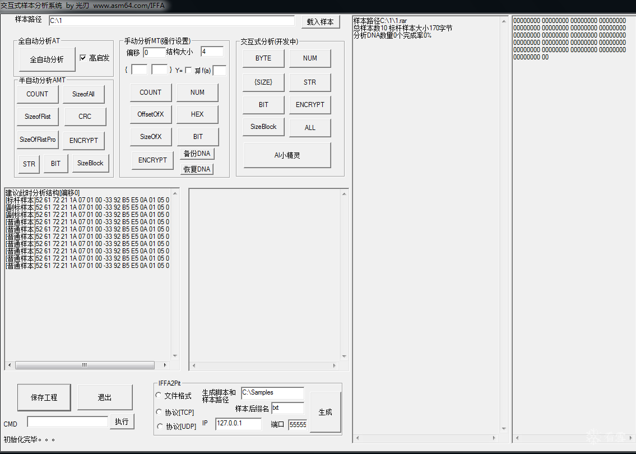Click the ALL button
Viewport: 636px width, 454px height.
[310, 128]
